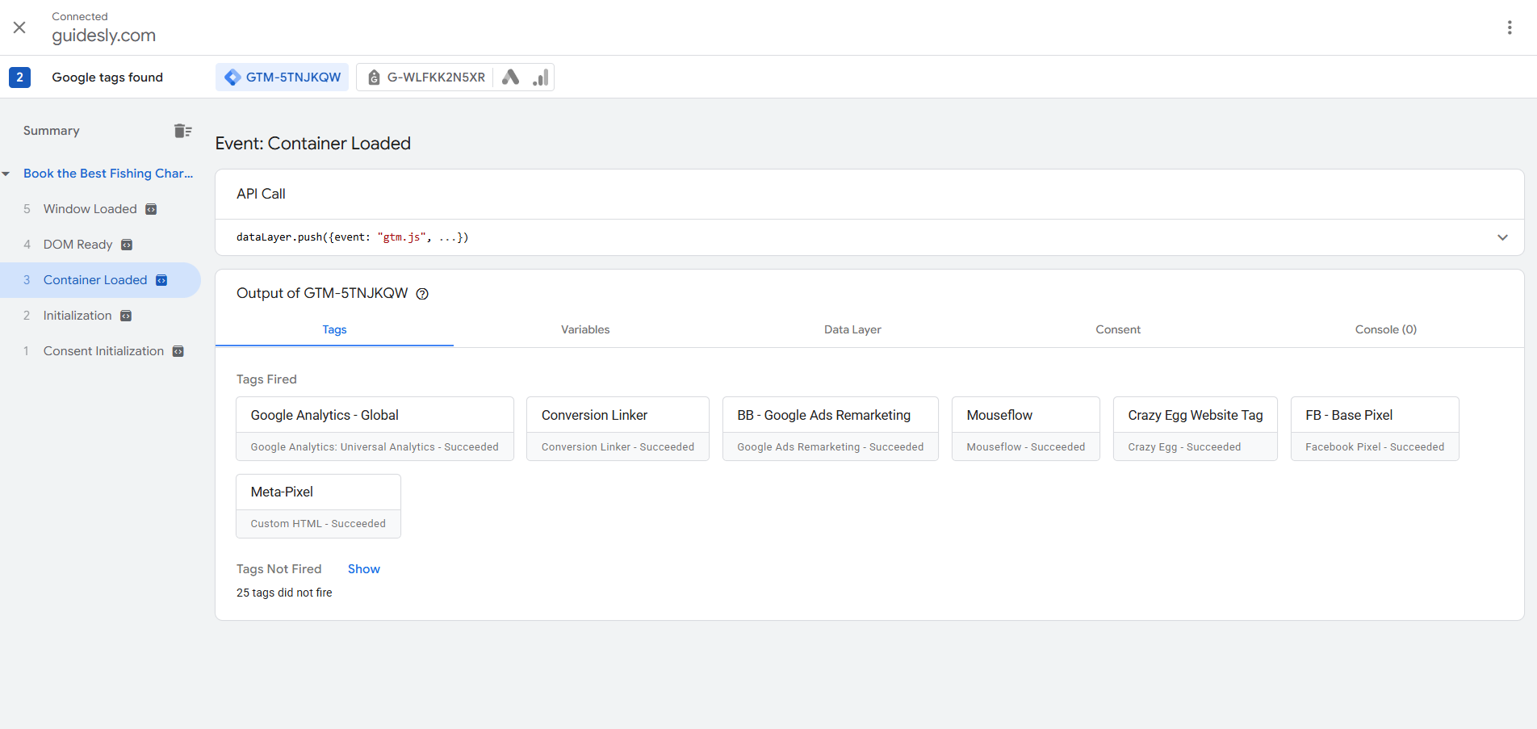
Task: Select the G-WLFKK2N5XR tag chip
Action: pyautogui.click(x=425, y=78)
